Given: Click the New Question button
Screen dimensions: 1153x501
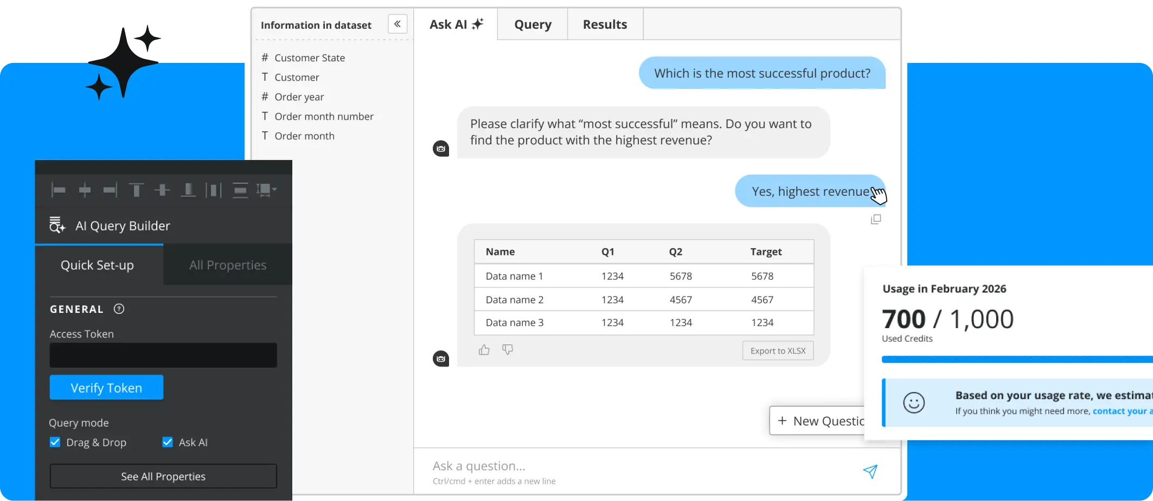Looking at the screenshot, I should coord(817,421).
